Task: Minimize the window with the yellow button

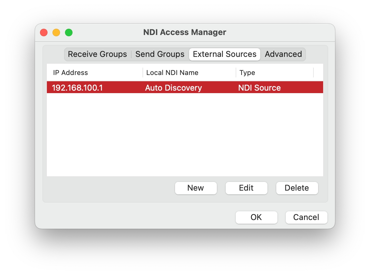Action: tap(56, 32)
